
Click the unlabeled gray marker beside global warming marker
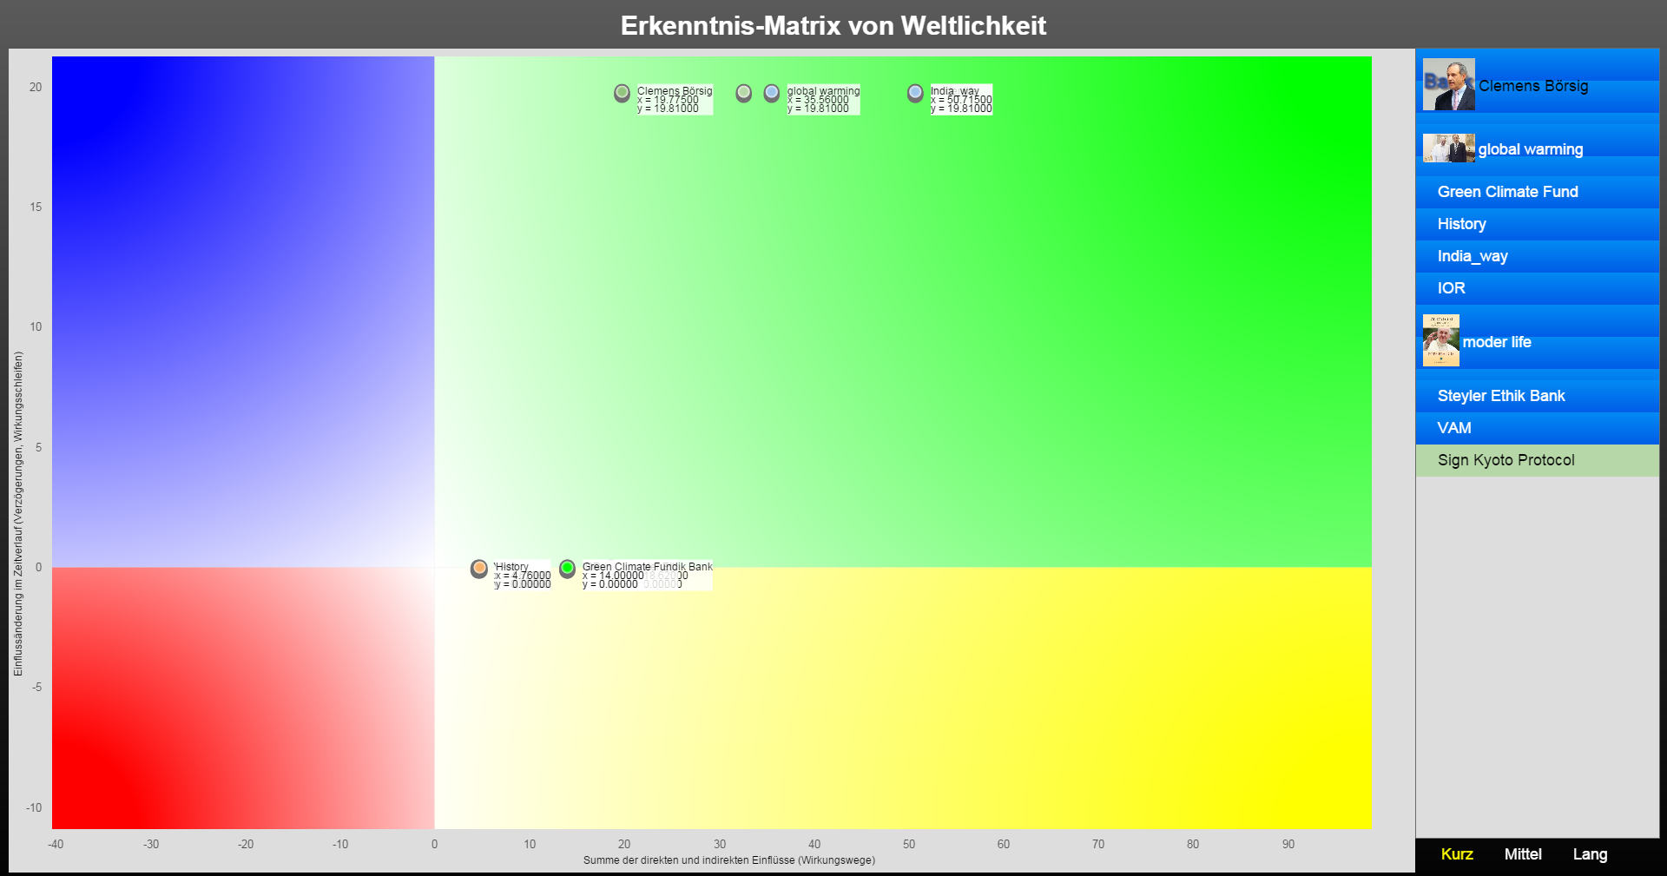[x=744, y=93]
